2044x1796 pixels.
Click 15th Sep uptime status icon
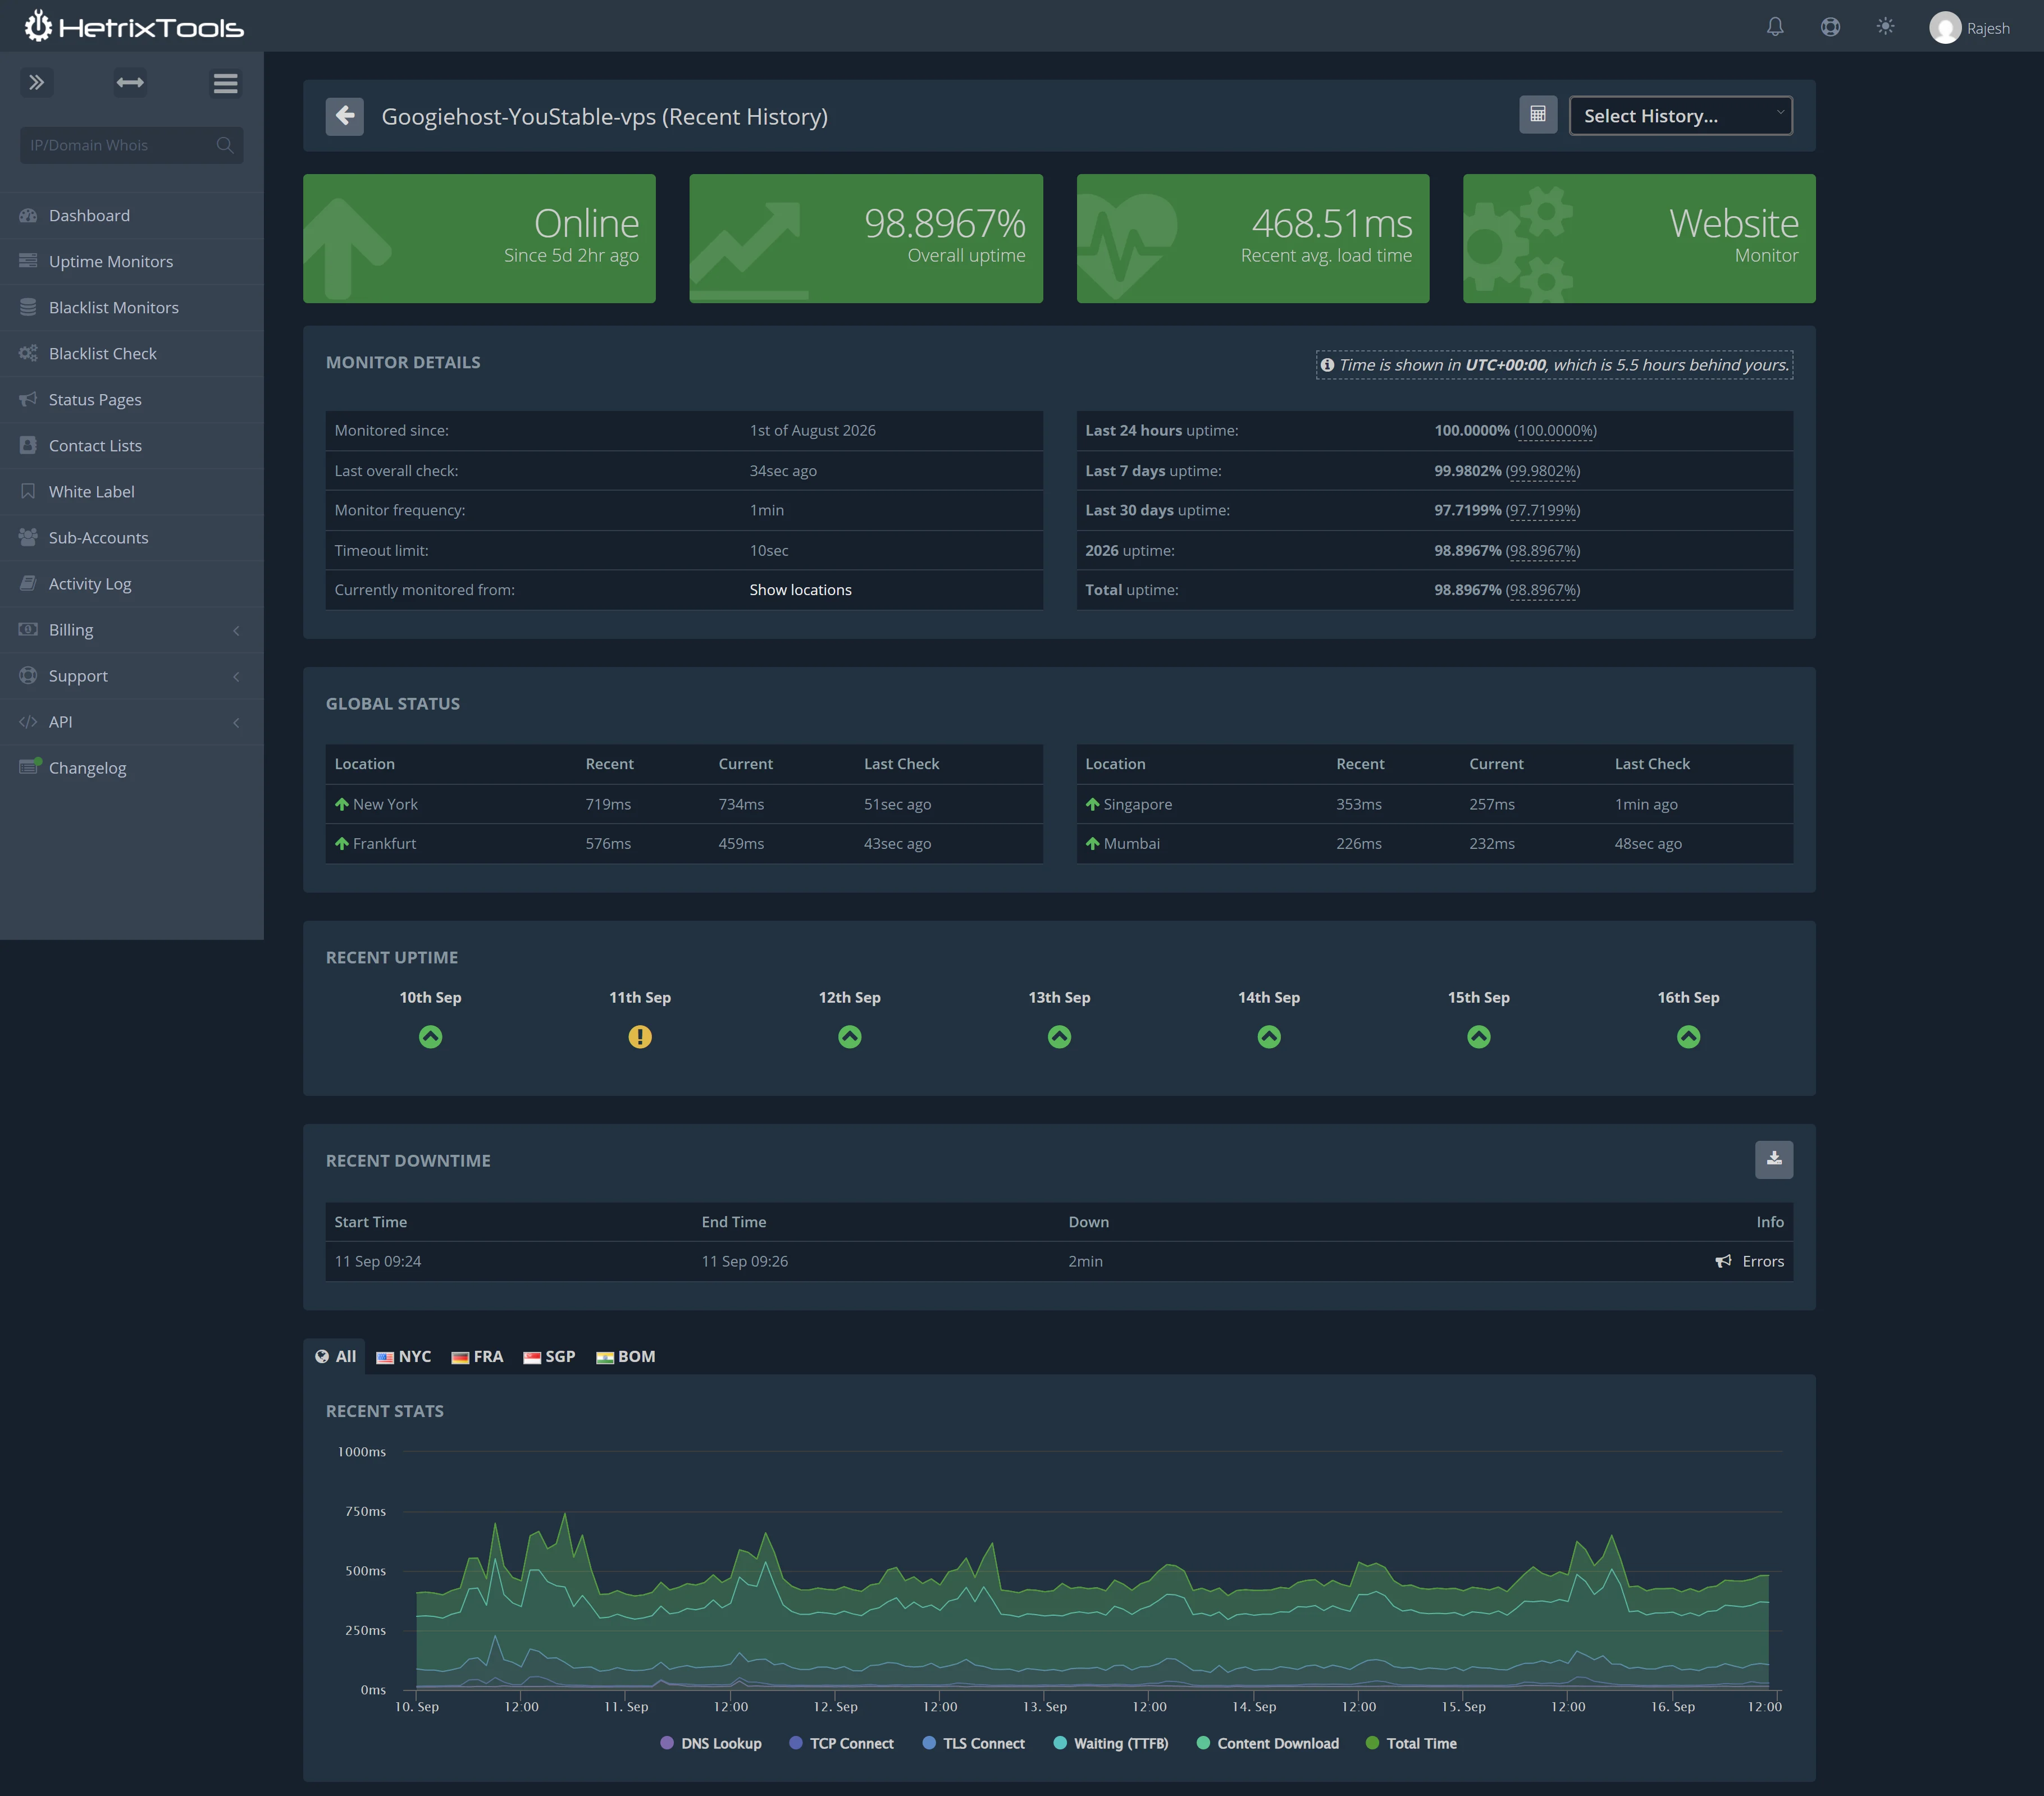click(x=1479, y=1037)
